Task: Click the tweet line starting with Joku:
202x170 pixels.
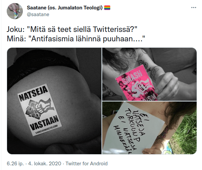Action: pos(72,29)
